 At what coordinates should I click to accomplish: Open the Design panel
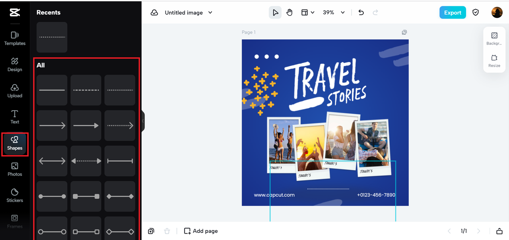click(x=15, y=65)
